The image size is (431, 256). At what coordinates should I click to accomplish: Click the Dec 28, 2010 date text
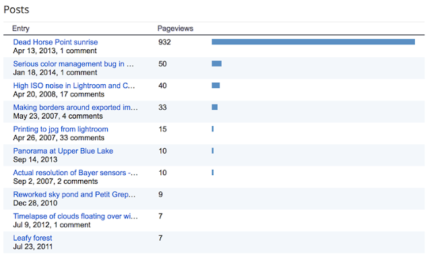pyautogui.click(x=35, y=203)
